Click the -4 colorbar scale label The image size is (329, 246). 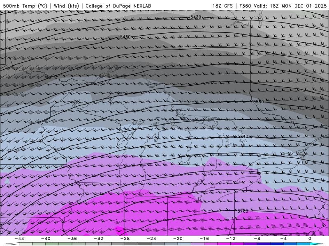(284, 239)
